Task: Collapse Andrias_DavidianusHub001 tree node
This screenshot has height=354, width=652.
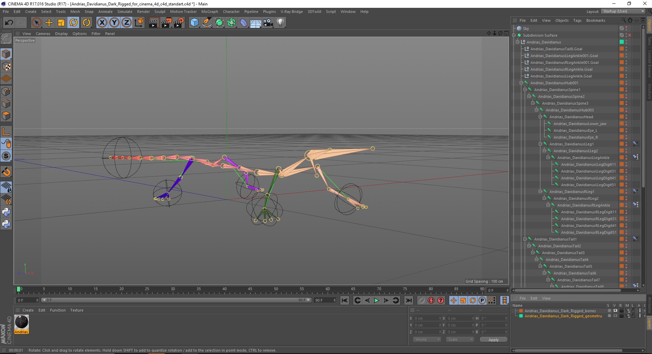Action: click(521, 83)
